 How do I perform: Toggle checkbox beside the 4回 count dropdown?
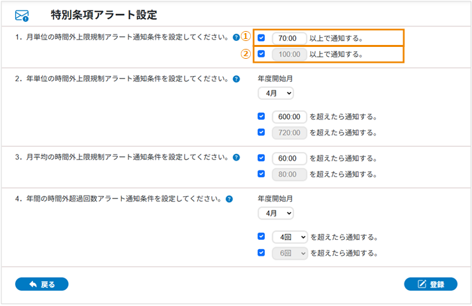tap(261, 236)
